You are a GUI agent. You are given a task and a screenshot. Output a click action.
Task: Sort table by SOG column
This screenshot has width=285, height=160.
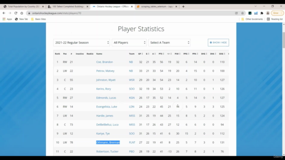pyautogui.click(x=222, y=54)
